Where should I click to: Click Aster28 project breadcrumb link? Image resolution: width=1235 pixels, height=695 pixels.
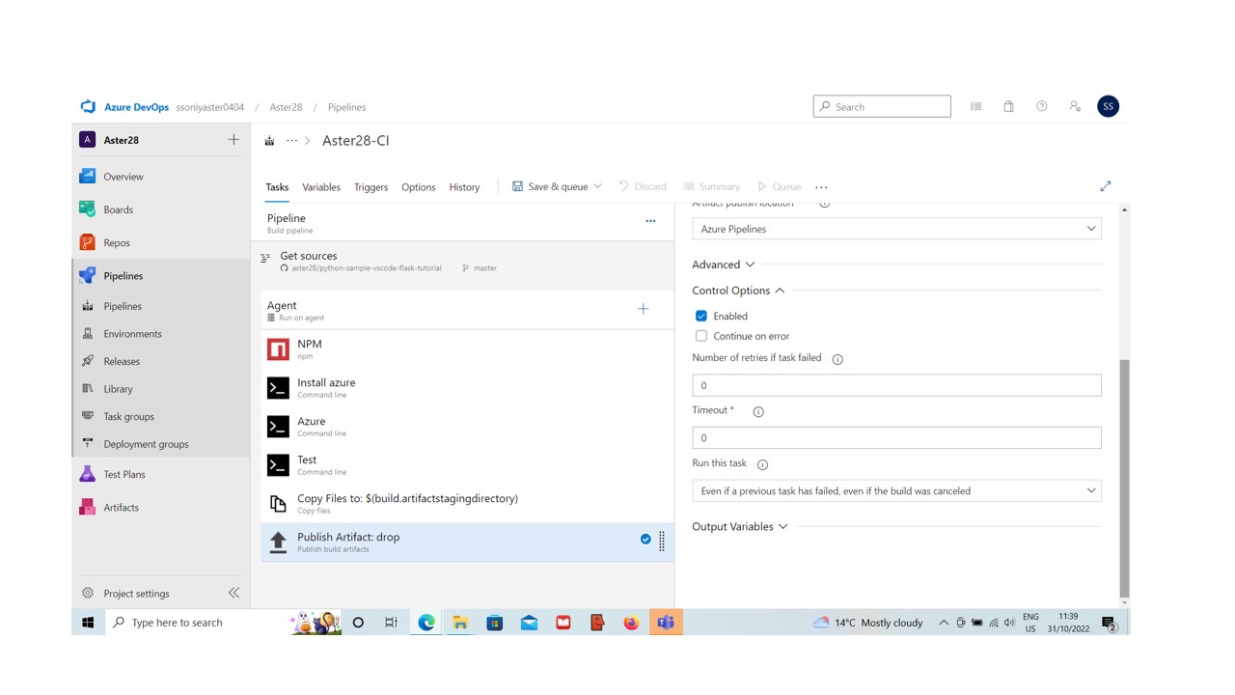click(x=286, y=107)
